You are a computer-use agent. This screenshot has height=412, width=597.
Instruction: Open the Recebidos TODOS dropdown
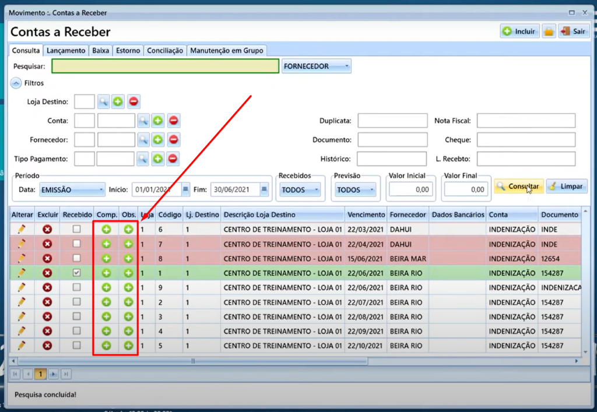tap(300, 189)
